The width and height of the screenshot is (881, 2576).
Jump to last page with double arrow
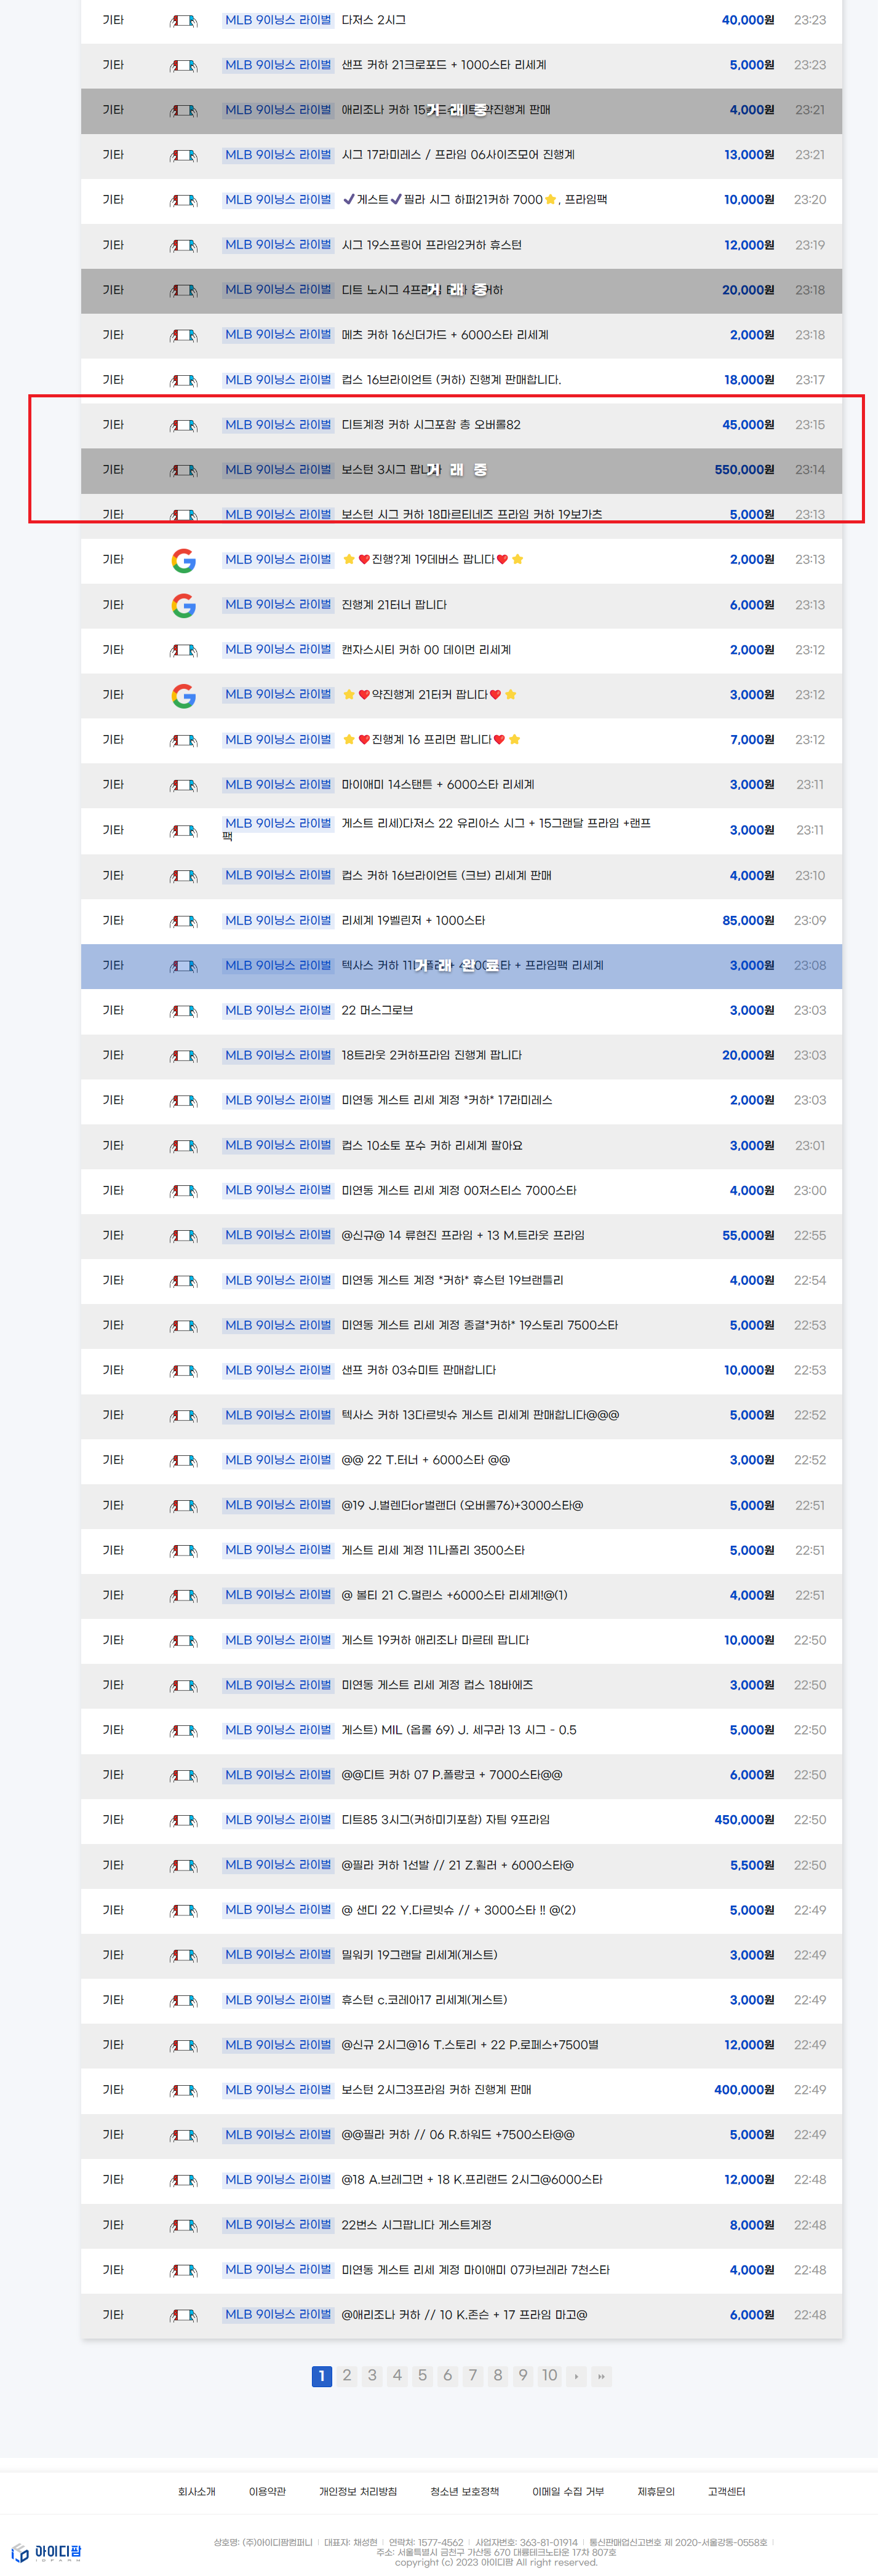tap(601, 2376)
